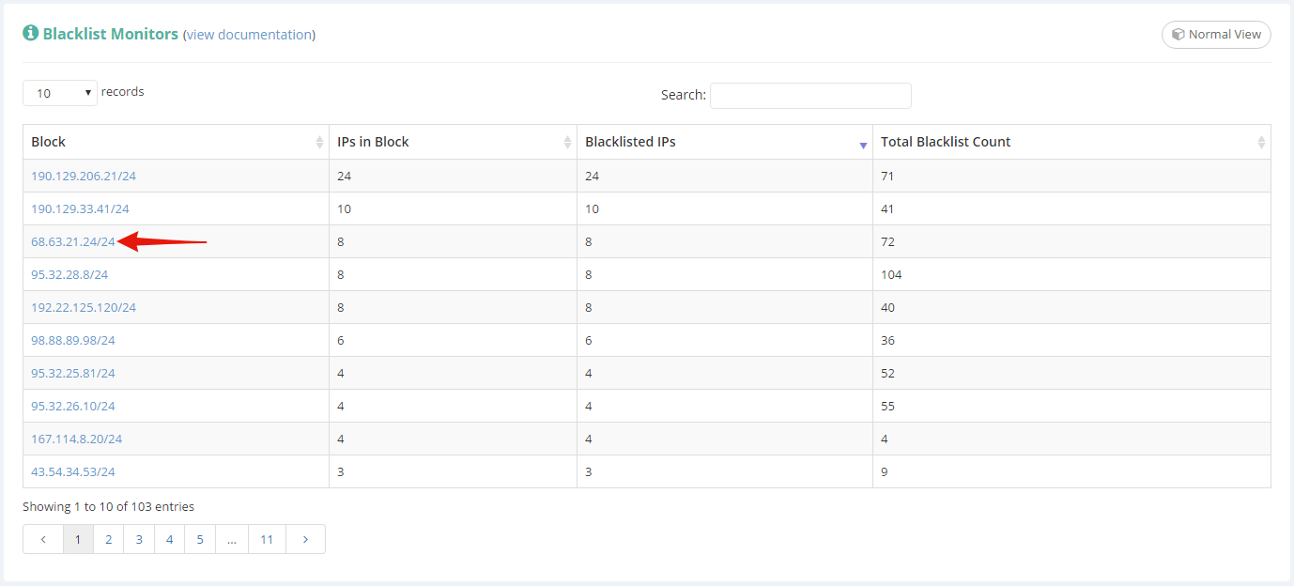Click the cube icon in Normal View button

coord(1178,35)
